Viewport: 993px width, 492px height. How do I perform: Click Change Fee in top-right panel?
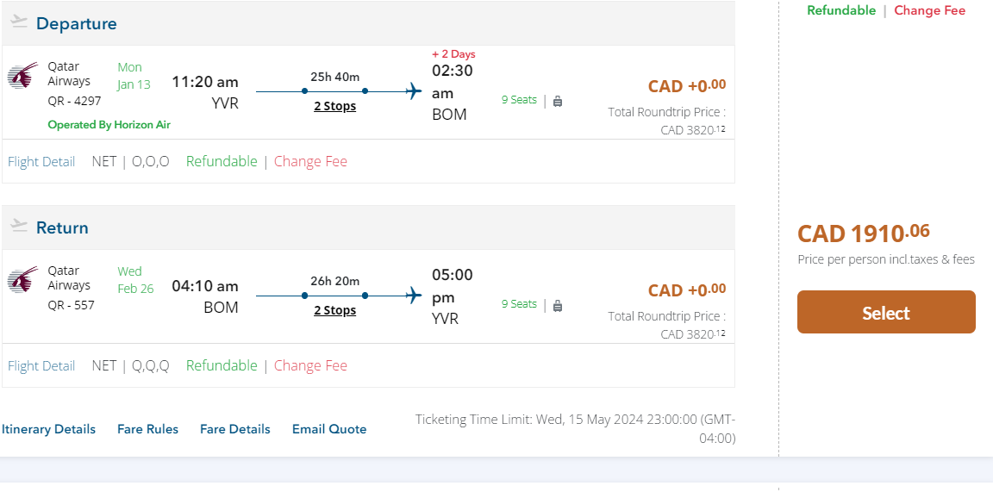(929, 10)
